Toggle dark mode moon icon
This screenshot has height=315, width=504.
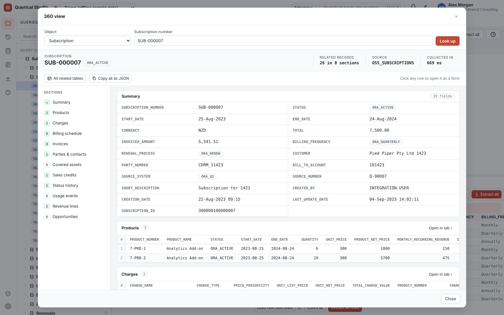[426, 7]
